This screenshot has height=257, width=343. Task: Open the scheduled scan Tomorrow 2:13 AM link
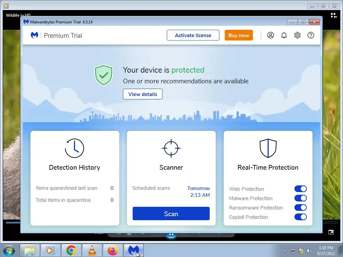tap(199, 191)
